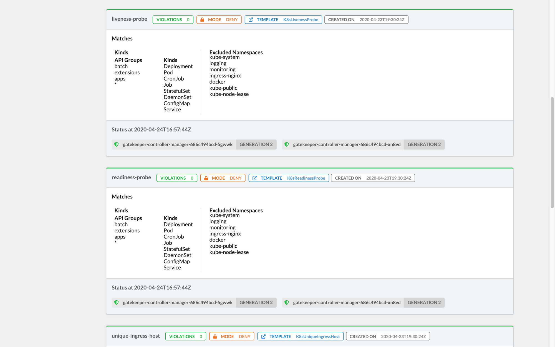The width and height of the screenshot is (555, 347).
Task: Click Generation 2 label of liveness-probe xn8vd pod
Action: tap(424, 144)
